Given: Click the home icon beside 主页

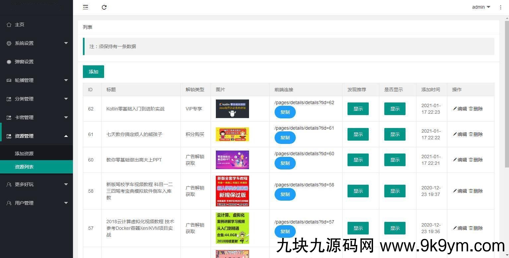Looking at the screenshot, I should (9, 25).
